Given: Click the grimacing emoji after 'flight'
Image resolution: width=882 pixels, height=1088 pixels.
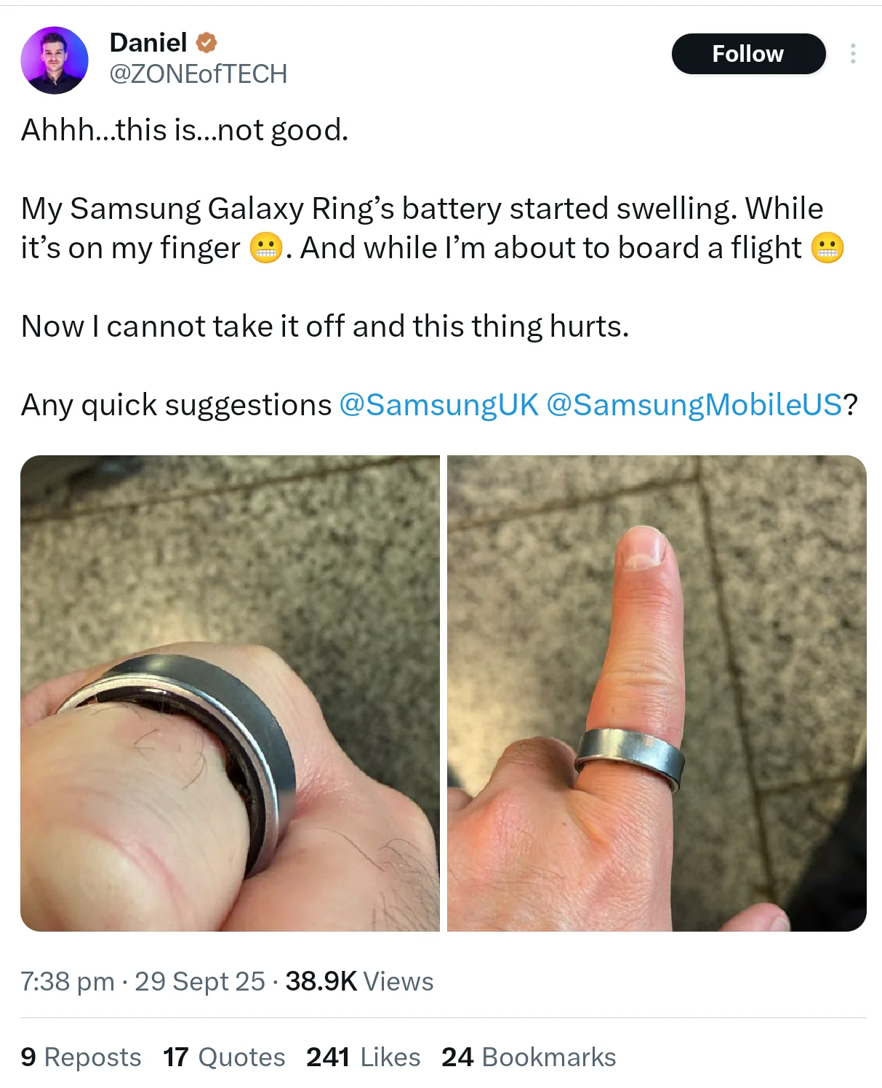Looking at the screenshot, I should pos(827,248).
